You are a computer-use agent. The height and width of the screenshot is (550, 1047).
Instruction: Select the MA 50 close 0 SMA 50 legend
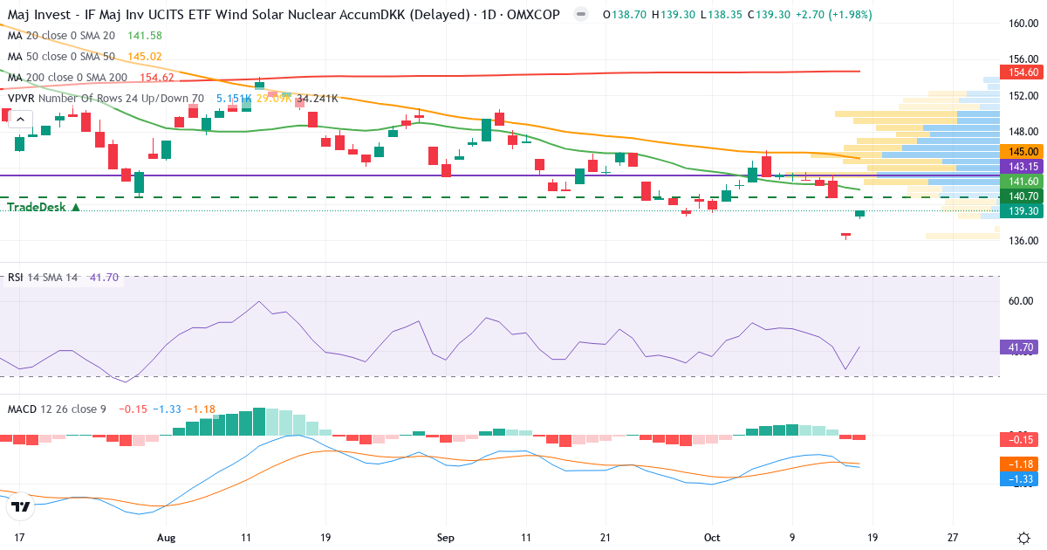[61, 57]
